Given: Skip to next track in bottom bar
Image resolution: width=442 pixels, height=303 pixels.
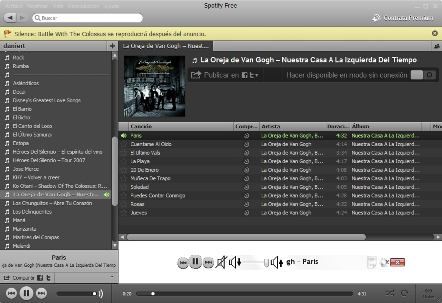Looking at the screenshot, I should 41,294.
